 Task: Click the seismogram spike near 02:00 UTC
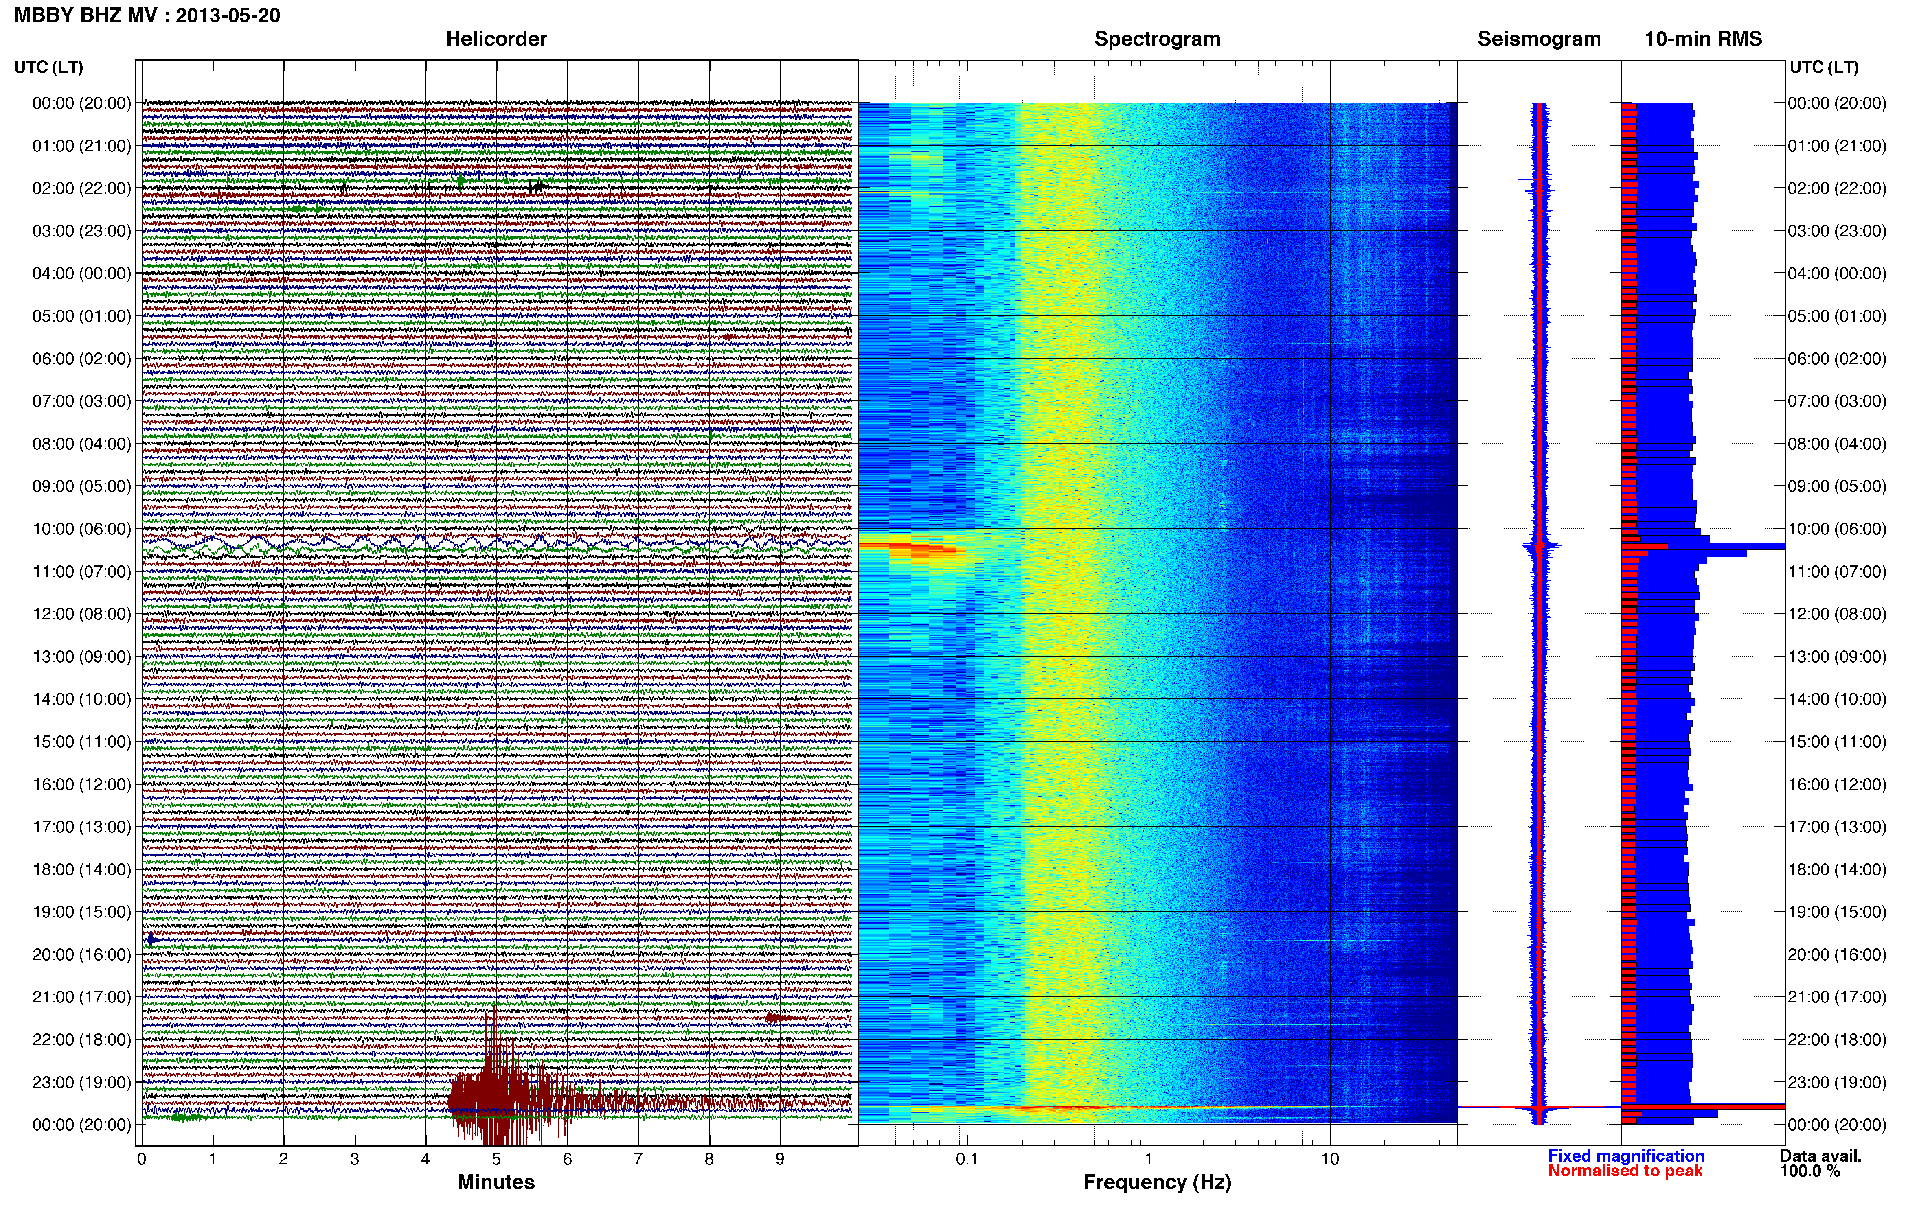(x=1538, y=188)
